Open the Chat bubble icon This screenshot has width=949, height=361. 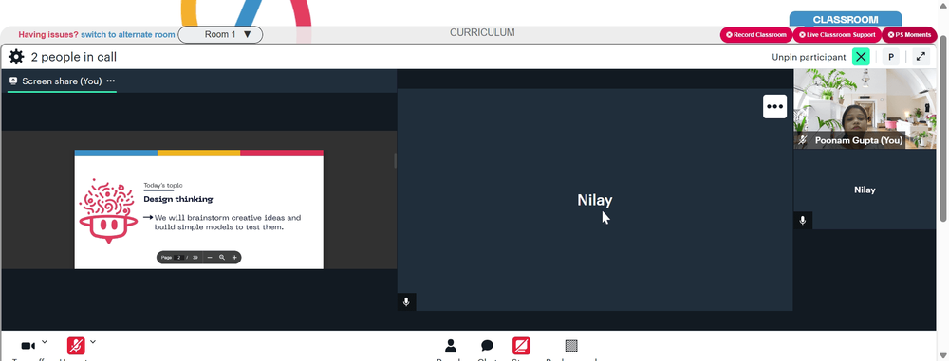[x=487, y=346]
